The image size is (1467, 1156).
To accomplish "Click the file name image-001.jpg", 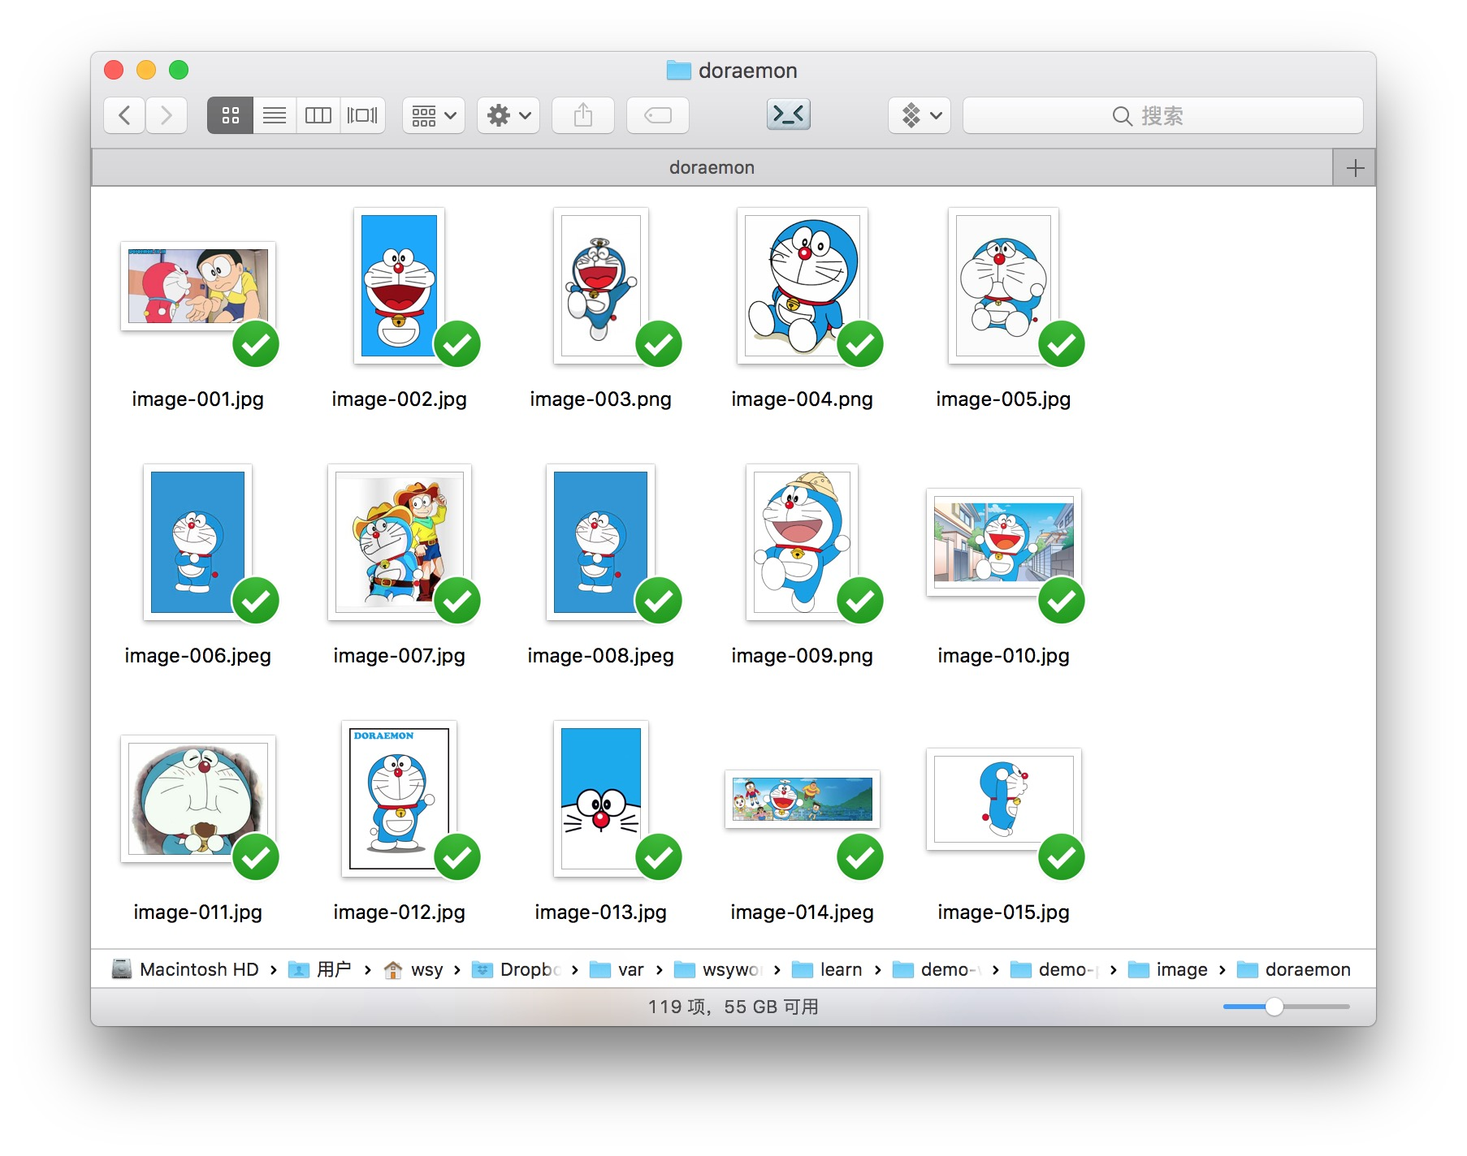I will (x=198, y=399).
